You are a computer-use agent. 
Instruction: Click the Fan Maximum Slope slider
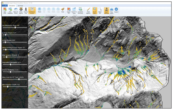pos(15,27)
